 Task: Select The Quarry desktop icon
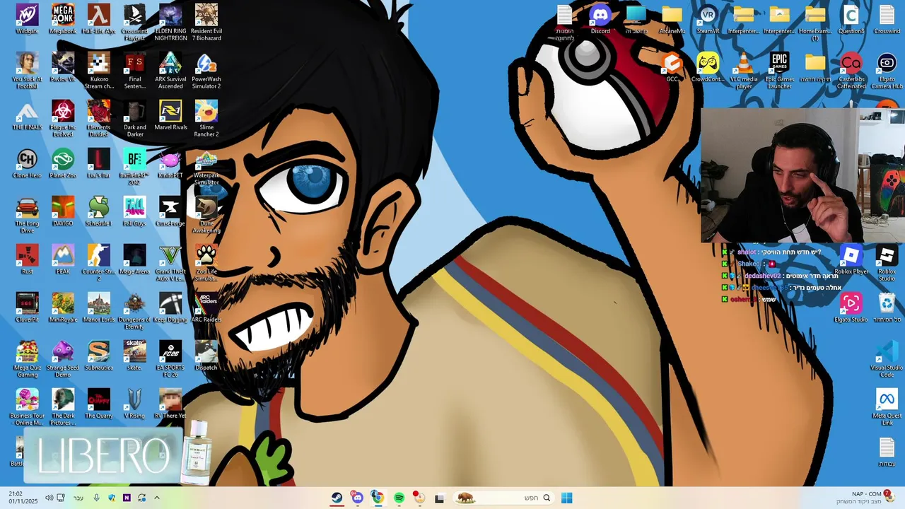point(99,404)
